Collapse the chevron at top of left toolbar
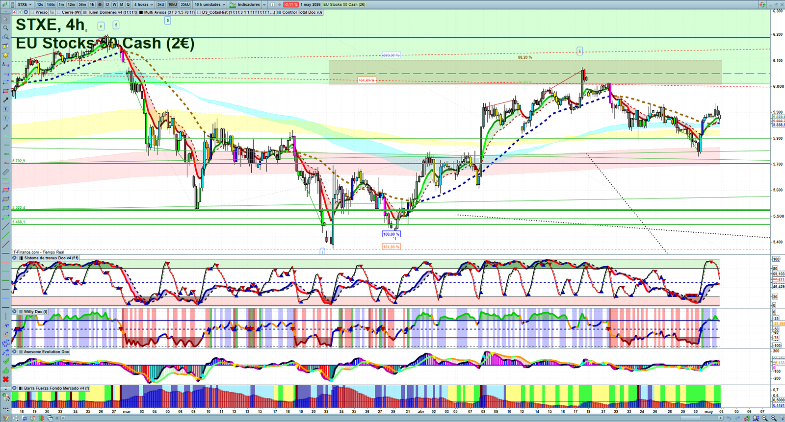785x422 pixels. tap(5, 11)
